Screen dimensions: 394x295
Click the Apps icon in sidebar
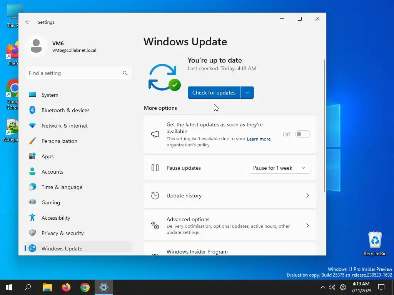pos(32,156)
